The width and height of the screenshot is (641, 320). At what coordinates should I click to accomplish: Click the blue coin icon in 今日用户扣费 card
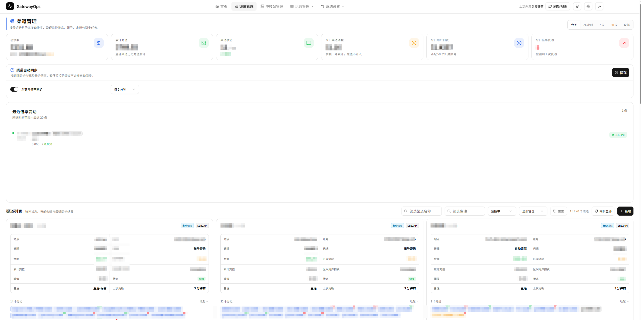click(x=519, y=43)
